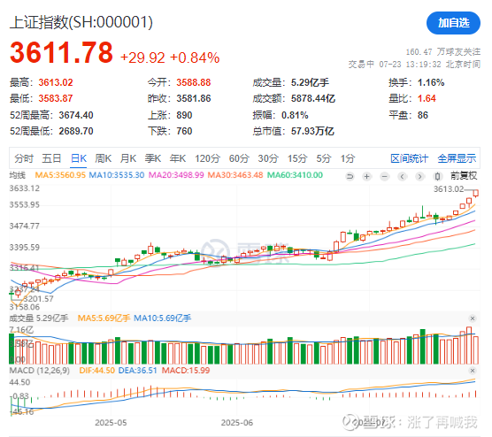The width and height of the screenshot is (492, 437).
Task: Move chart left with the left chevron icon
Action: 403,177
